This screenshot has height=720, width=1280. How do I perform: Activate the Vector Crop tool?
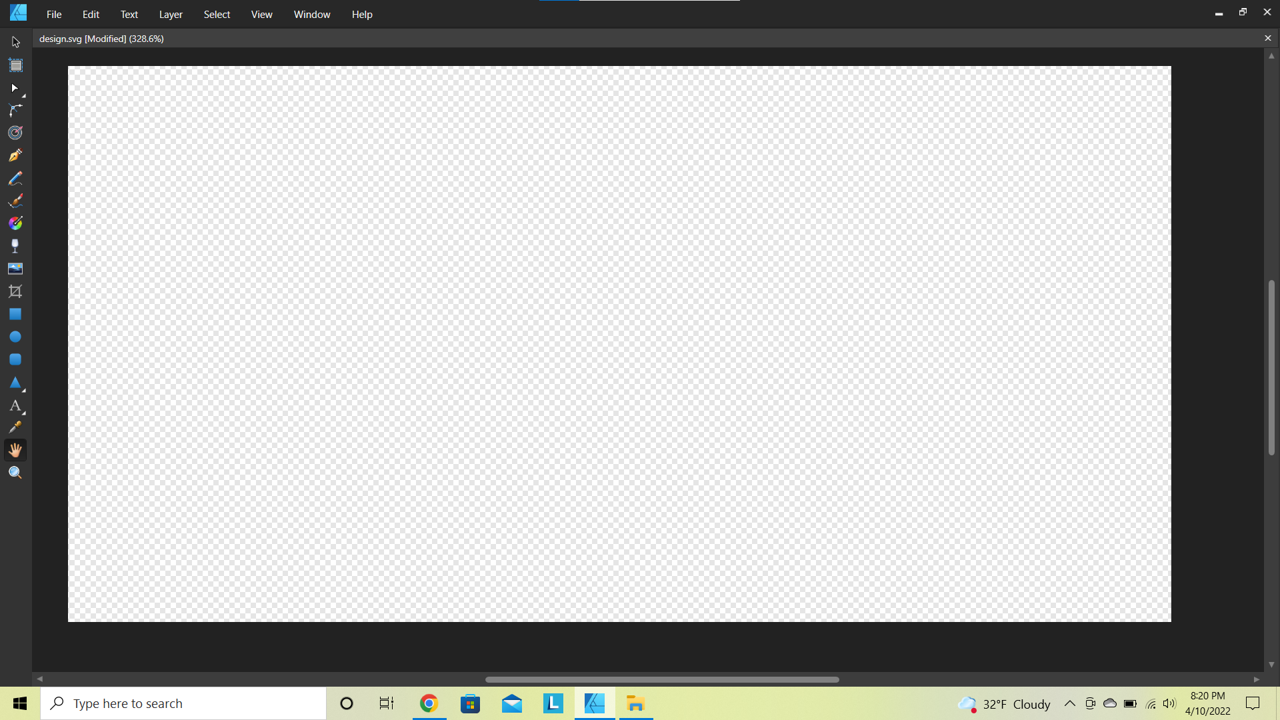click(x=15, y=291)
